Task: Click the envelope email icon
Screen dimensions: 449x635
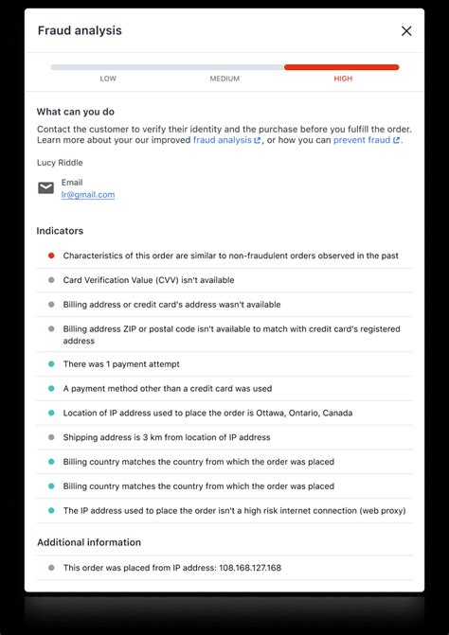Action: 45,188
